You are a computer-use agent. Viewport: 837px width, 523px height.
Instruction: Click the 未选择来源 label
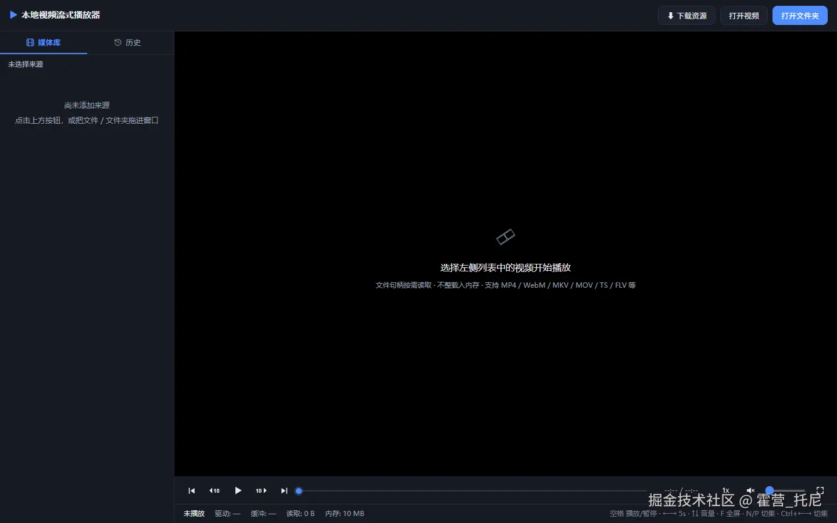26,65
